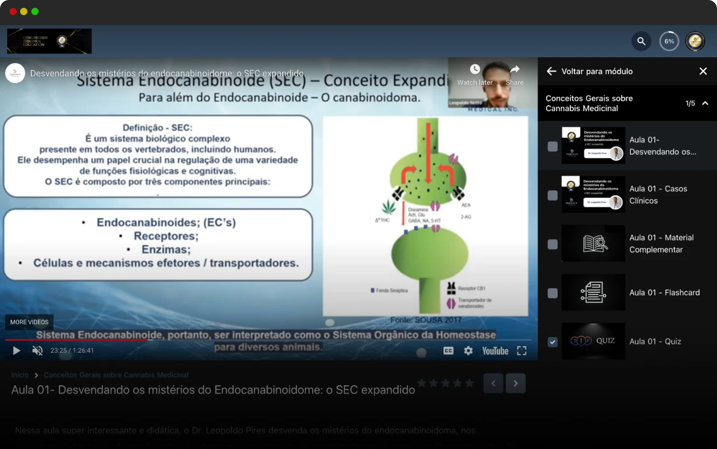Click the 23:25 / 1:26:41 time display
Viewport: 717px width, 449px height.
pos(72,350)
